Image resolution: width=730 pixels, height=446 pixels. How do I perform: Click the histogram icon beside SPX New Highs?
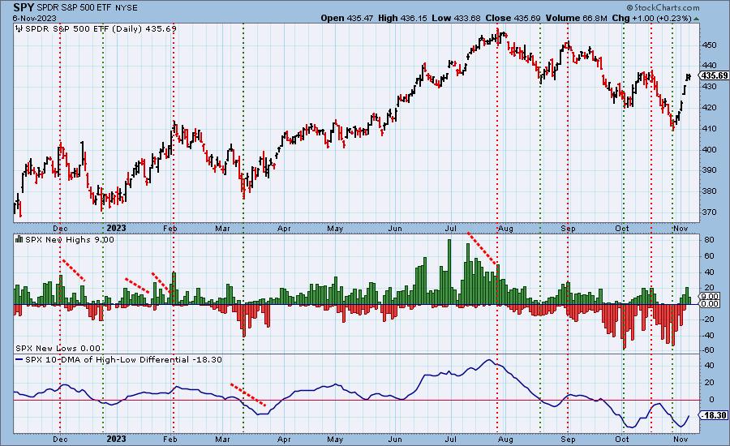19,239
